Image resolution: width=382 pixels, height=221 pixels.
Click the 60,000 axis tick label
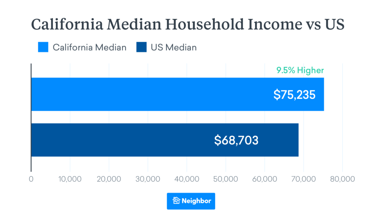click(264, 179)
